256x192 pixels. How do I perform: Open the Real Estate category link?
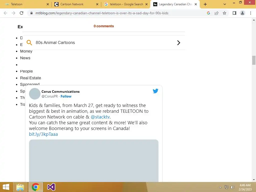point(30,78)
